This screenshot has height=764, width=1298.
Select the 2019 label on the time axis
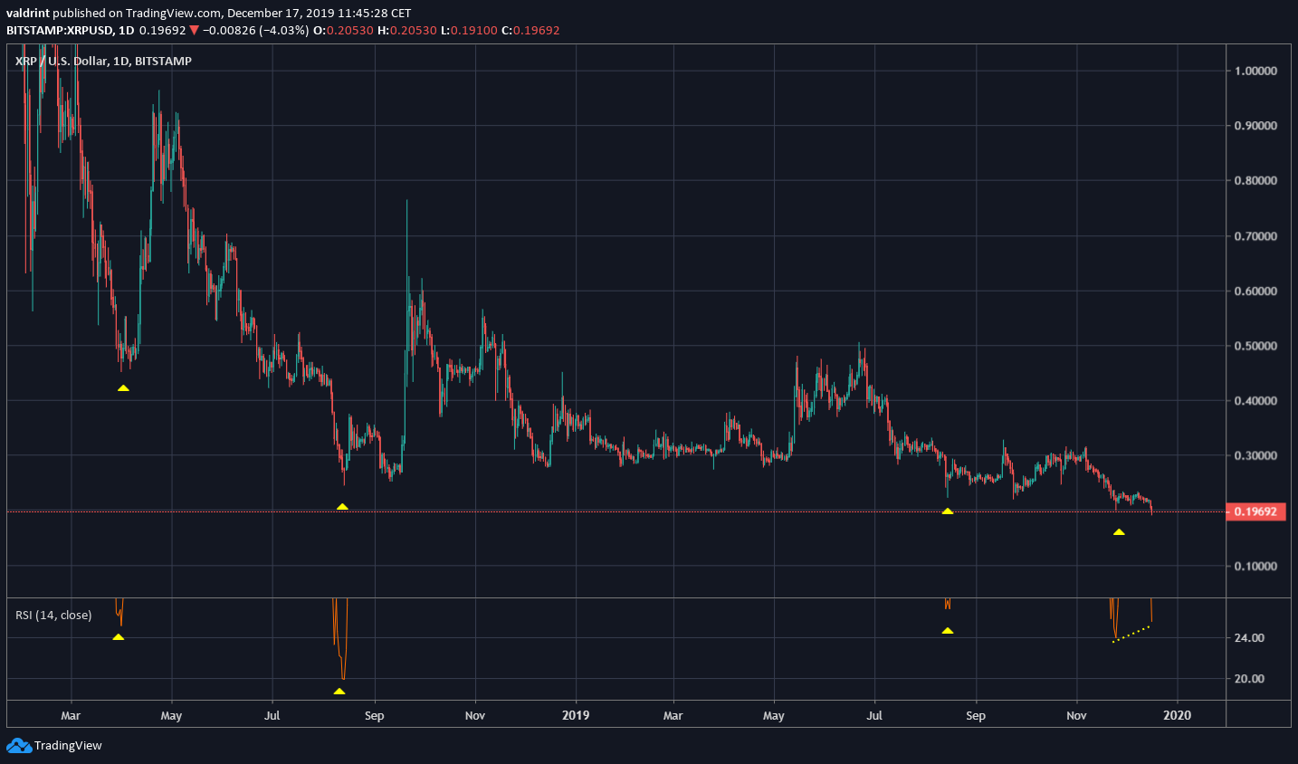click(x=577, y=715)
